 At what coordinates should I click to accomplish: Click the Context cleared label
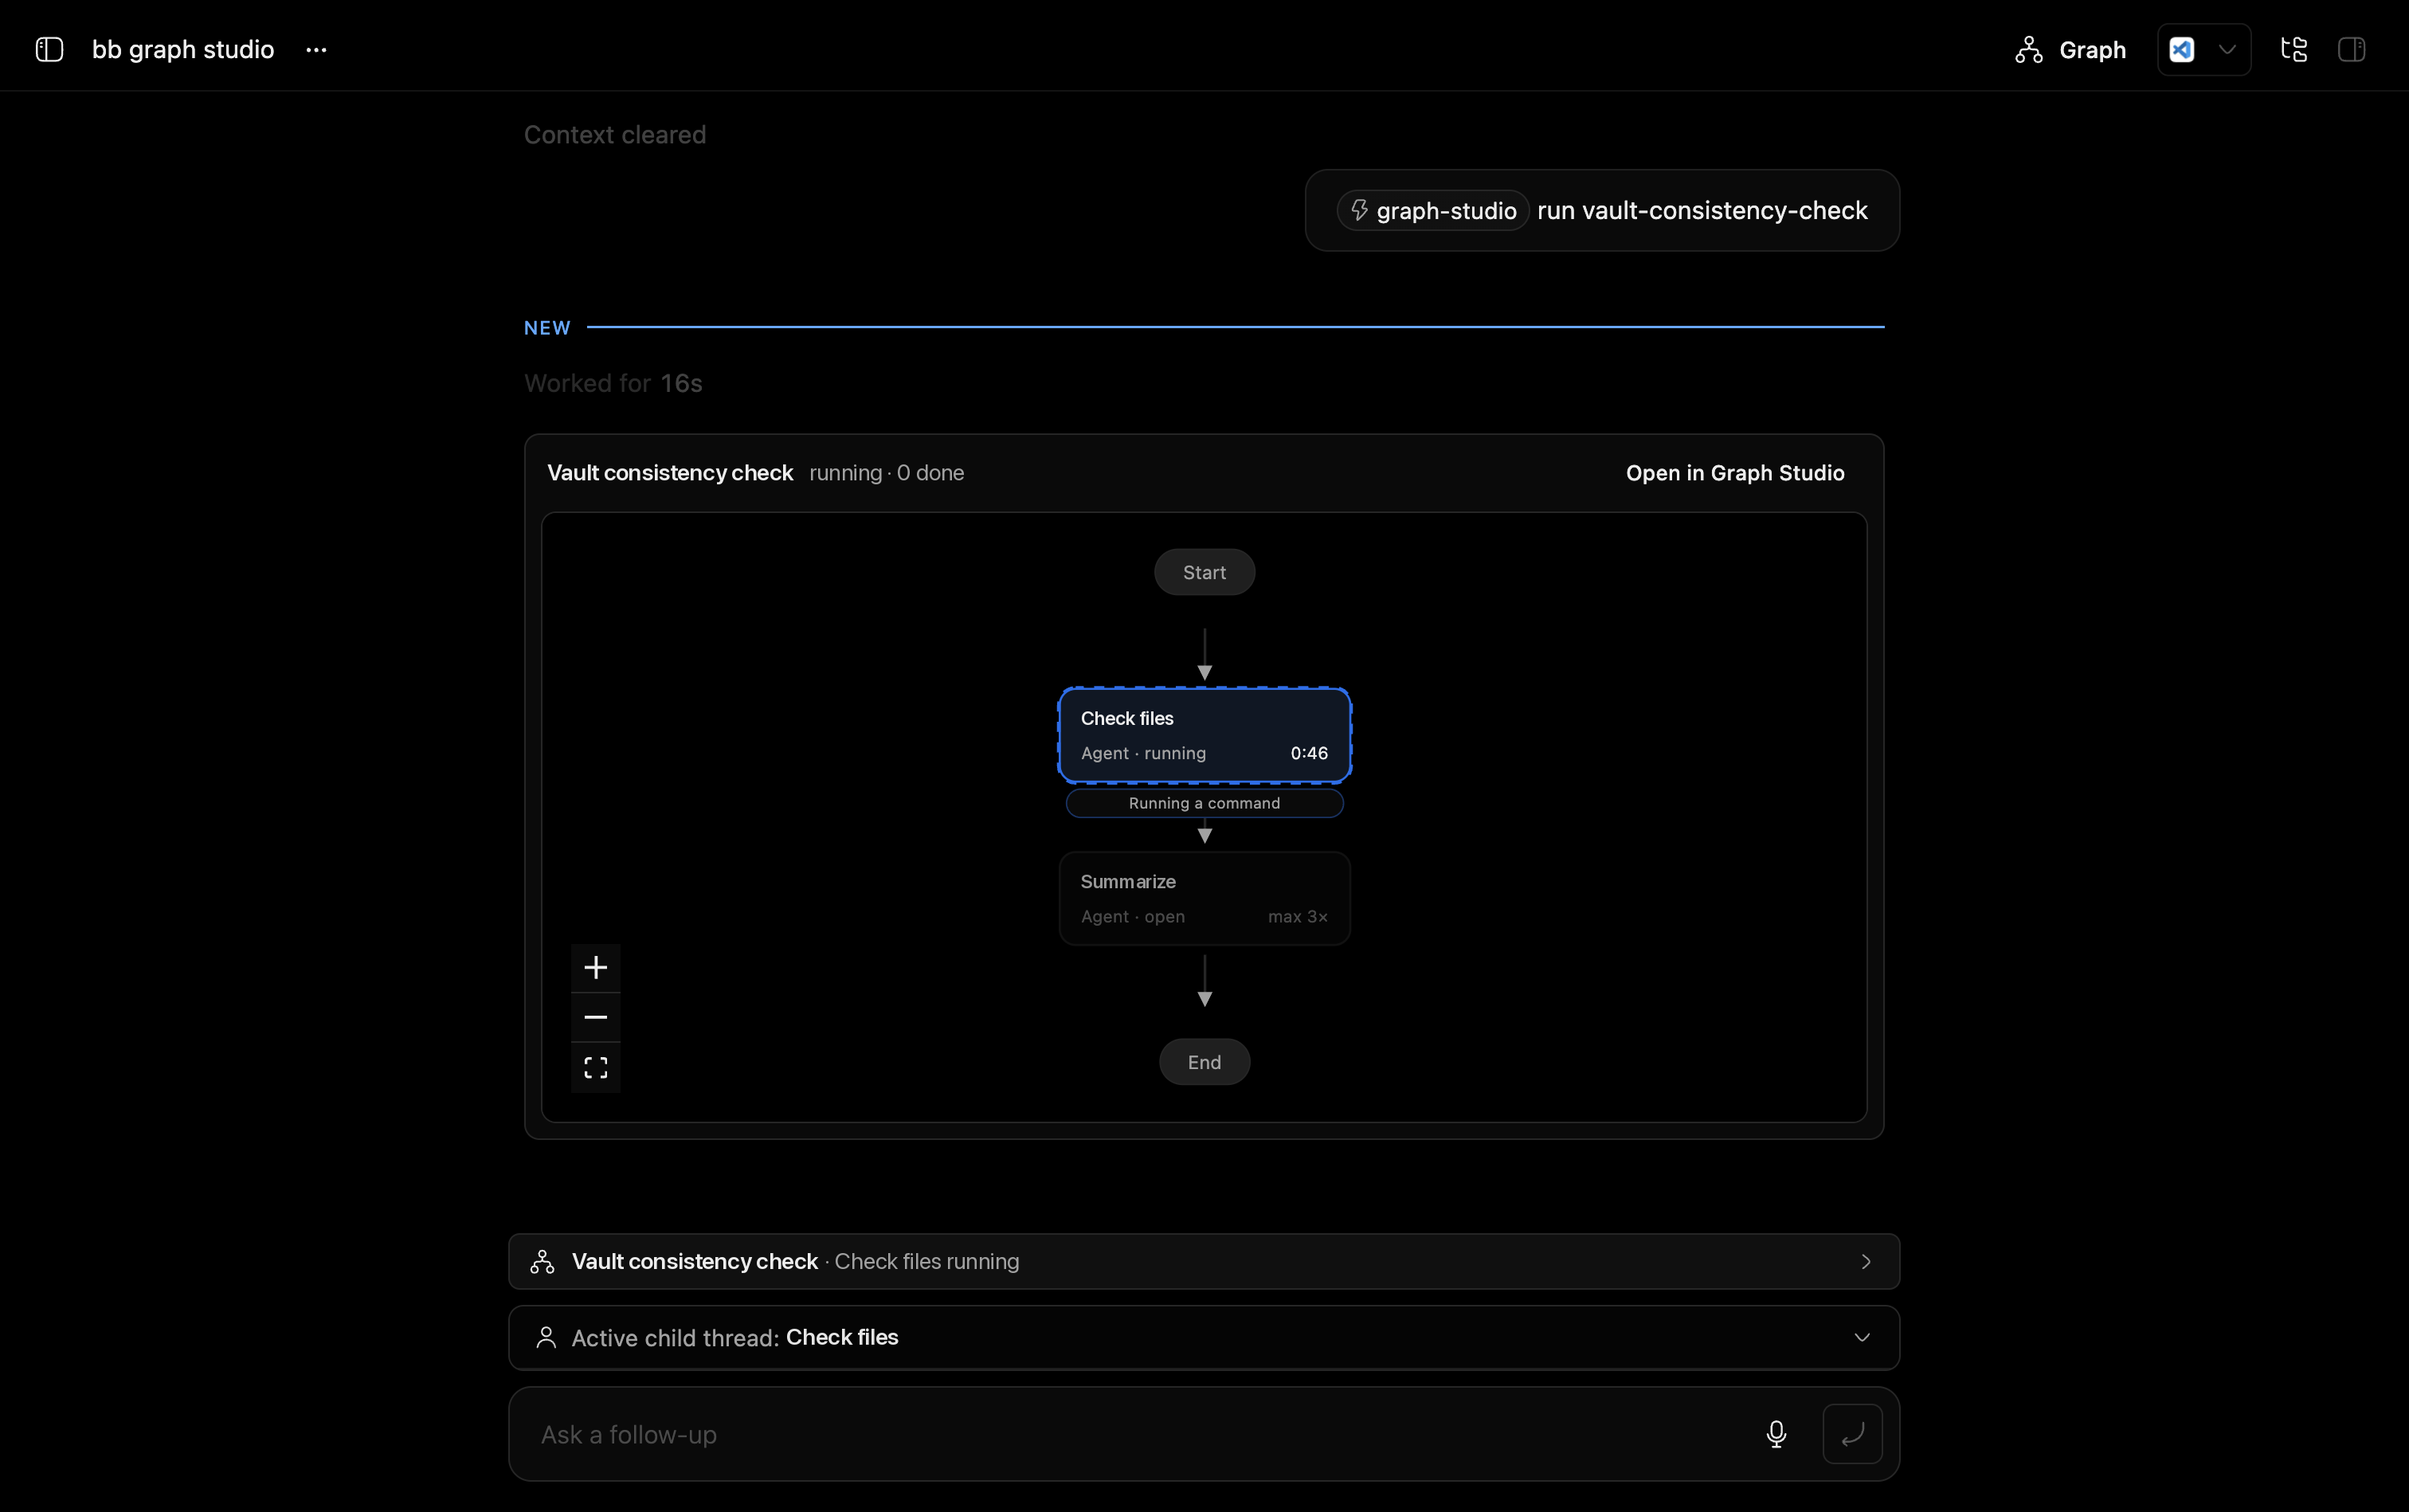pos(615,135)
